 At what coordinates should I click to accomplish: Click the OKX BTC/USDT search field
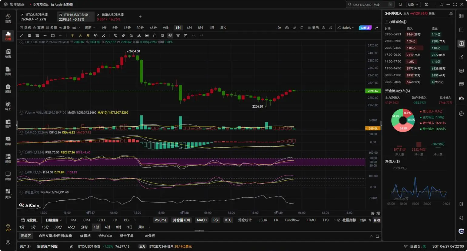tap(370, 5)
